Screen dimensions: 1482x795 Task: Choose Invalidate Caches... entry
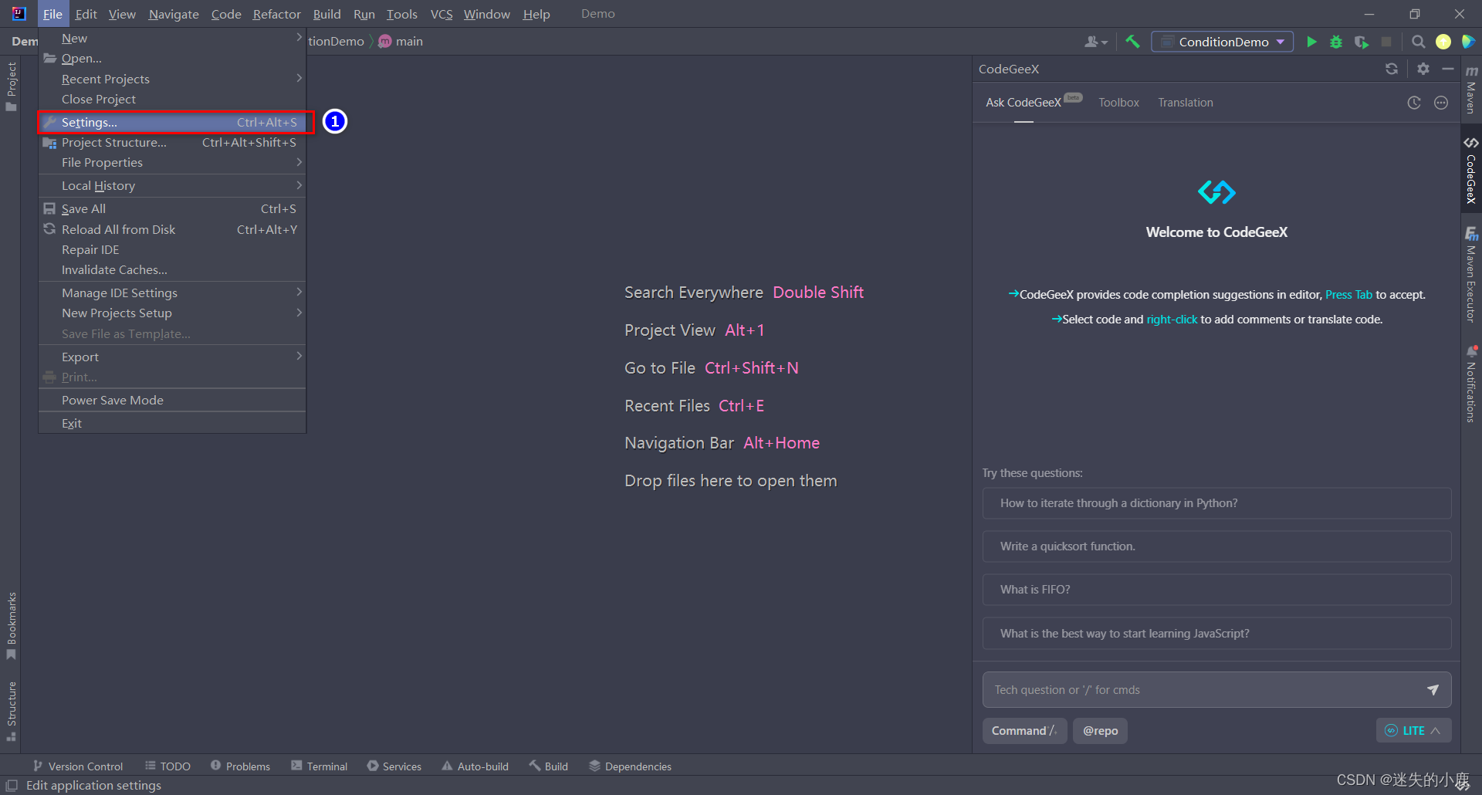(x=173, y=269)
